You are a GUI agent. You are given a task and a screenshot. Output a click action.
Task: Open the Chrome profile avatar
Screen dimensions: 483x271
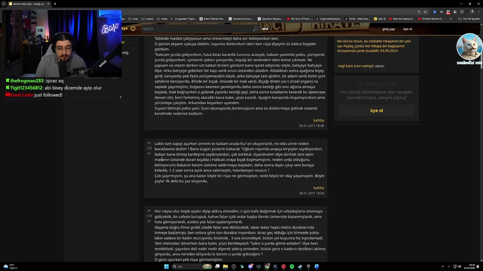[472, 12]
